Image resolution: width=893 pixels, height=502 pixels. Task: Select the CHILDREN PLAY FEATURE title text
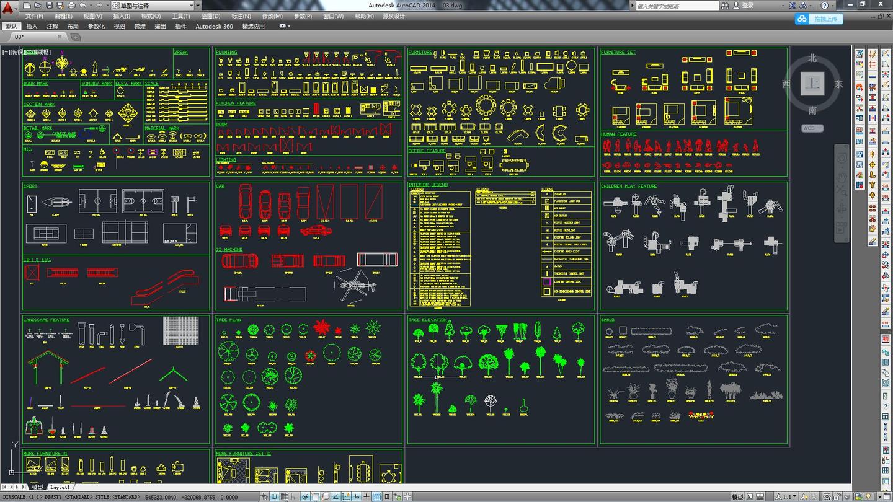(x=629, y=186)
